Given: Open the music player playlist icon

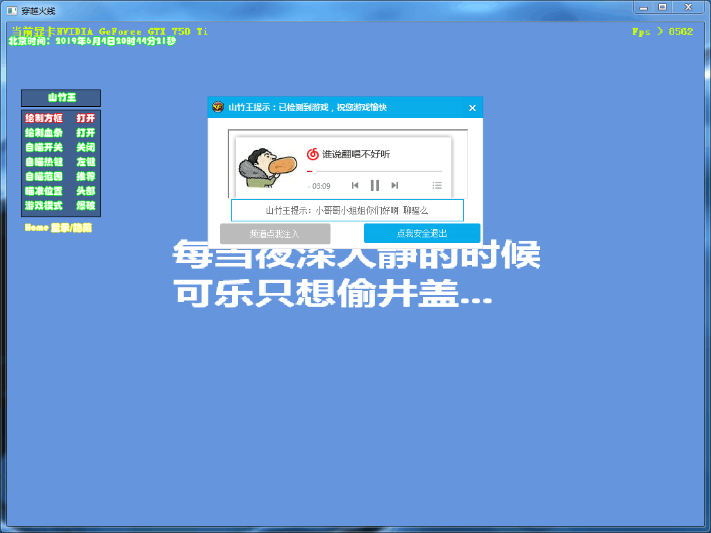Looking at the screenshot, I should (x=437, y=185).
